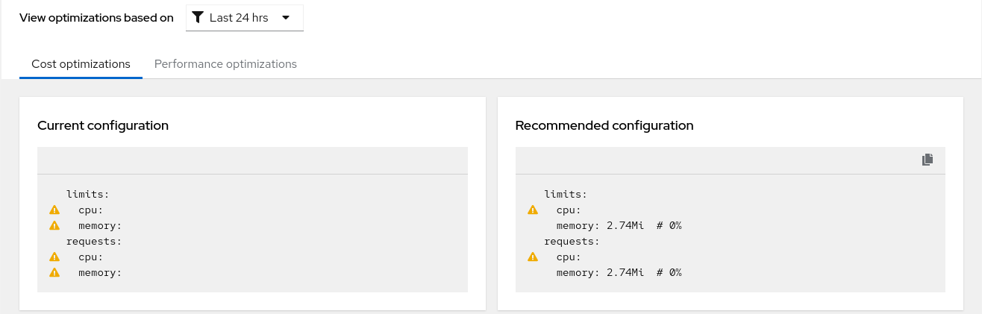Click the View optimizations based on label
The height and width of the screenshot is (314, 982).
[96, 18]
